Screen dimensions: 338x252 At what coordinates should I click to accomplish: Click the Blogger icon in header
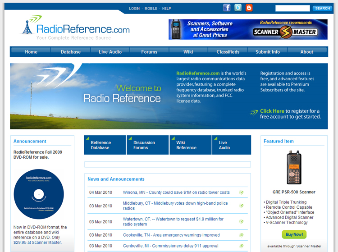(x=249, y=8)
